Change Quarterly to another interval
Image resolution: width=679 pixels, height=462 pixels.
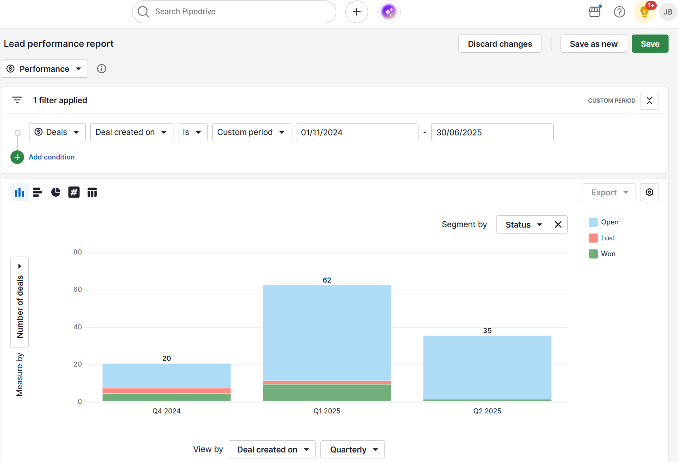point(353,449)
